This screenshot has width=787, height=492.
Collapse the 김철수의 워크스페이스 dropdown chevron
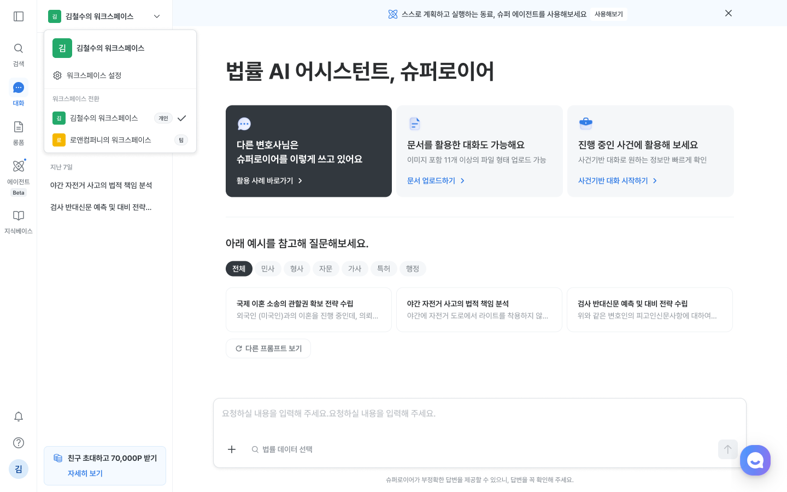coord(157,16)
